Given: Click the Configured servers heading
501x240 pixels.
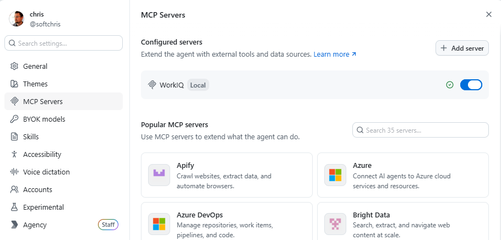Looking at the screenshot, I should pyautogui.click(x=172, y=42).
